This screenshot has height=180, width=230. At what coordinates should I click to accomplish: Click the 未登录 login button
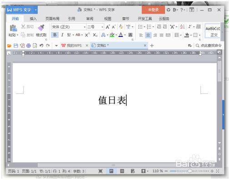(x=153, y=10)
